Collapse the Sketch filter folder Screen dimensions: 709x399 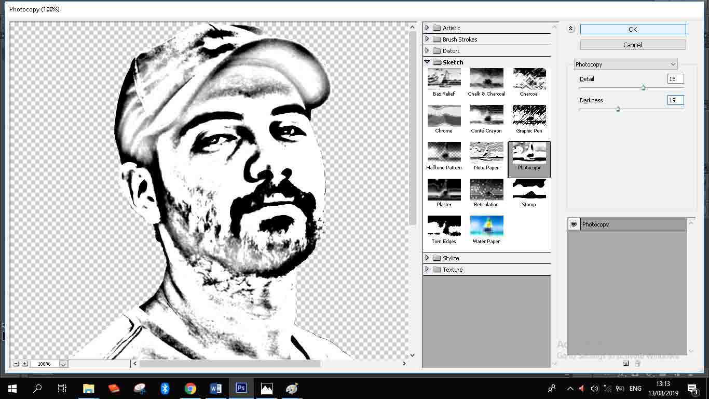click(x=427, y=62)
